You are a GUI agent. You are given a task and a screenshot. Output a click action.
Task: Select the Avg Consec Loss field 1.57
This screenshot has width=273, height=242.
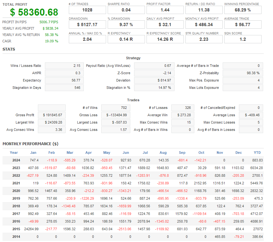[x=116, y=130]
